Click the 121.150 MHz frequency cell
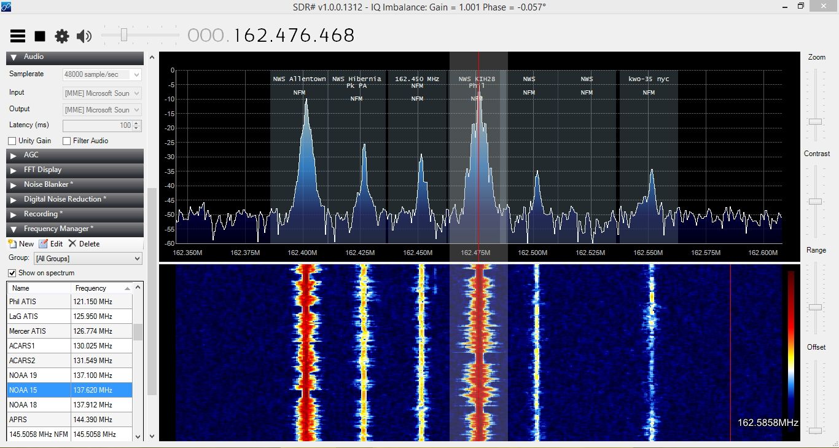The width and height of the screenshot is (839, 448). pyautogui.click(x=101, y=302)
